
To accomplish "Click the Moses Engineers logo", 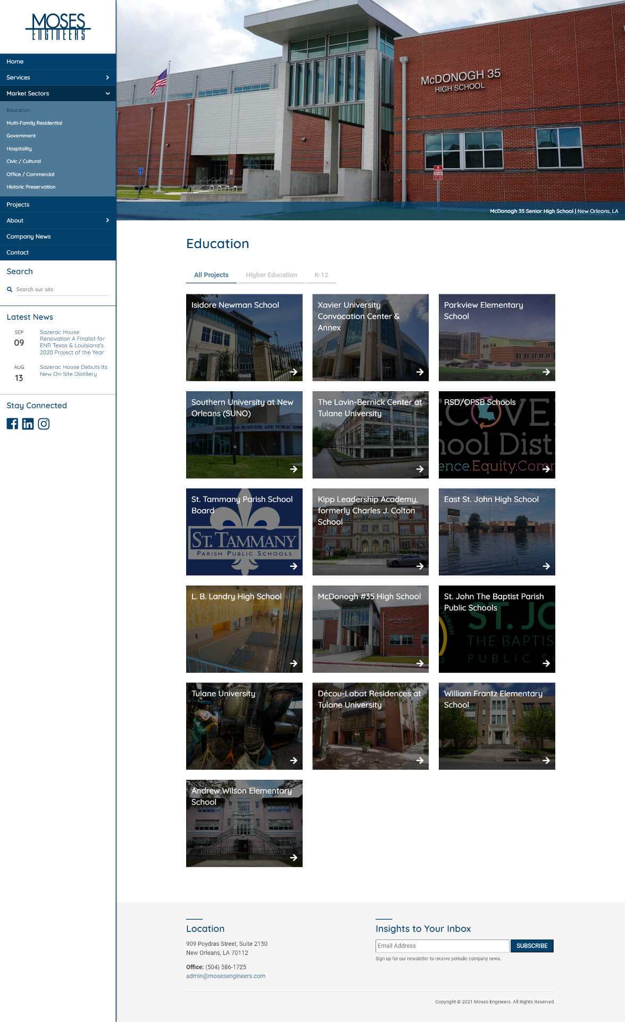I will click(x=58, y=27).
